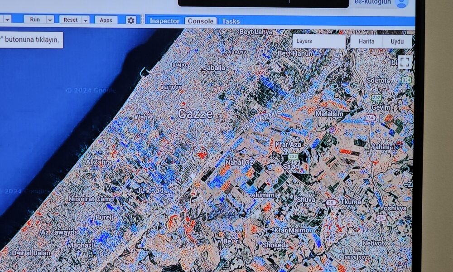This screenshot has width=453, height=272.
Task: Expand the Run button dropdown arrow
Action: (50, 20)
